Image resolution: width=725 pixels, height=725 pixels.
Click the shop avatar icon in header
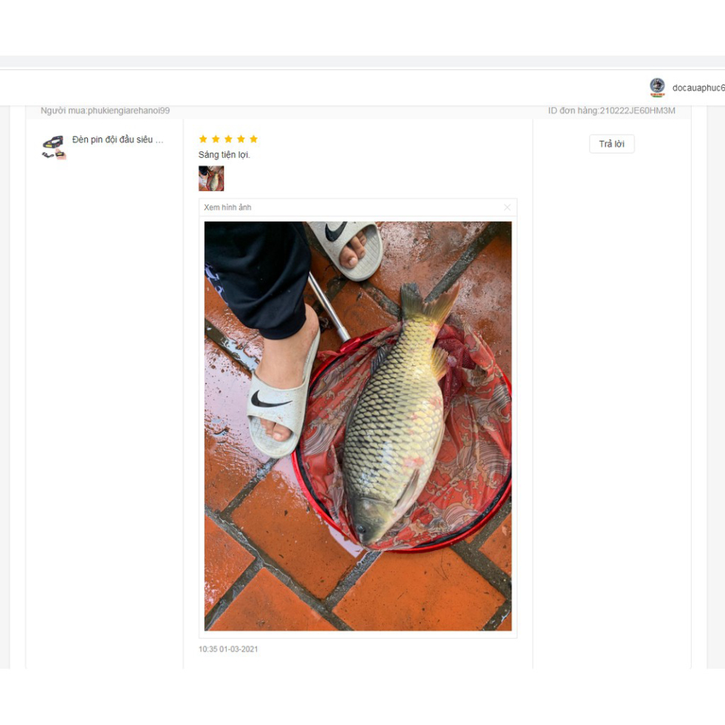[x=657, y=87]
